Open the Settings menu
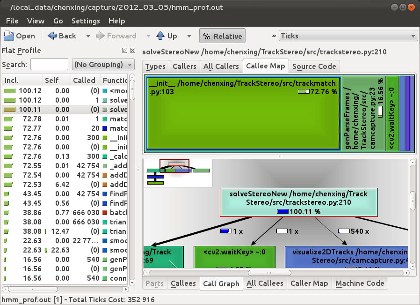420x305 pixels. tap(87, 21)
